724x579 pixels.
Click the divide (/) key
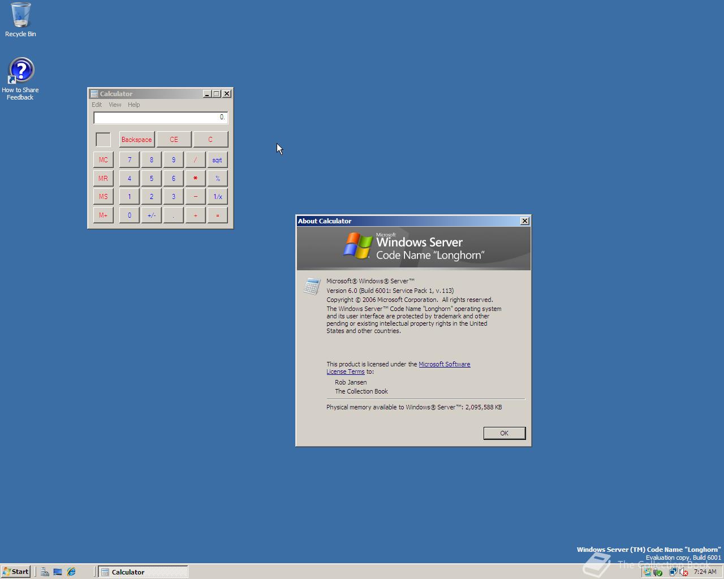[x=196, y=160]
